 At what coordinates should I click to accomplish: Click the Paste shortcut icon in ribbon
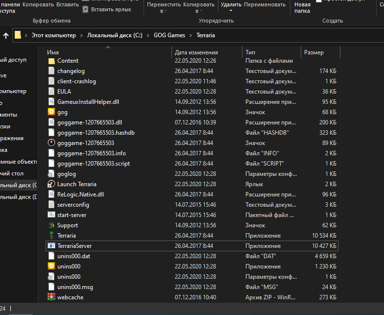(x=85, y=9)
